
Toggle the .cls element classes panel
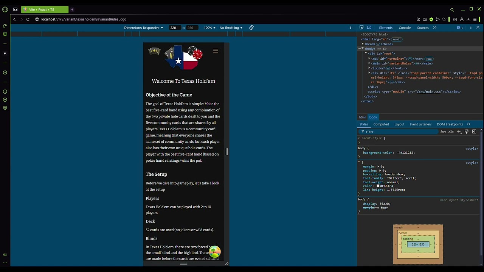click(x=451, y=132)
